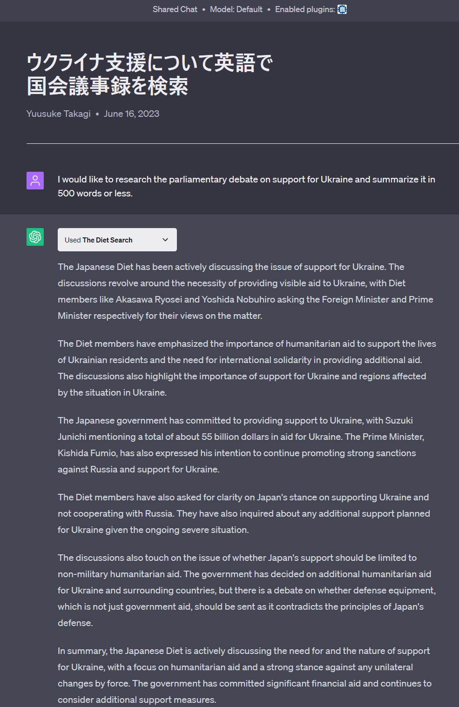Click the enabled plugin icon in header
This screenshot has height=707, width=459.
(x=342, y=9)
